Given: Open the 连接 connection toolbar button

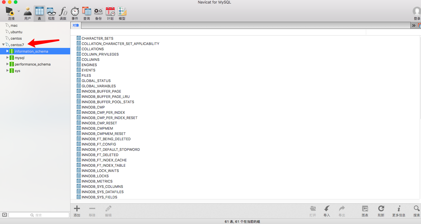Looking at the screenshot, I should (x=11, y=13).
